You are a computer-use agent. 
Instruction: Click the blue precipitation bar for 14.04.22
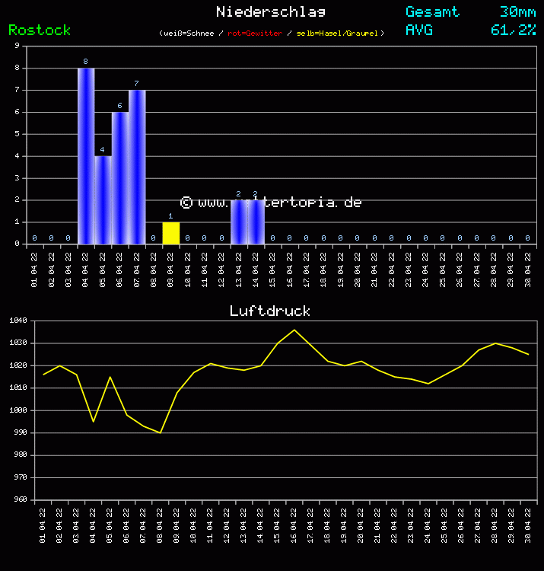256,222
